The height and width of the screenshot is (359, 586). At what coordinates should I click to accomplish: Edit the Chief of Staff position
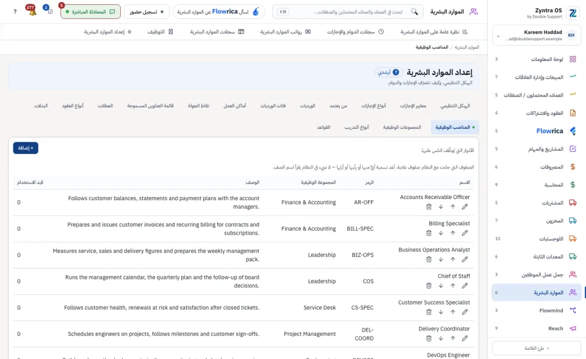tap(465, 286)
